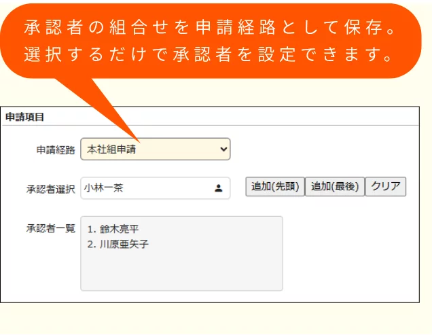The width and height of the screenshot is (432, 335).
Task: Click the person icon in 承認者選択 field
Action: (219, 188)
